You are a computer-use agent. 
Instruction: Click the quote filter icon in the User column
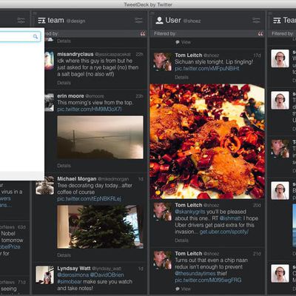point(260,33)
